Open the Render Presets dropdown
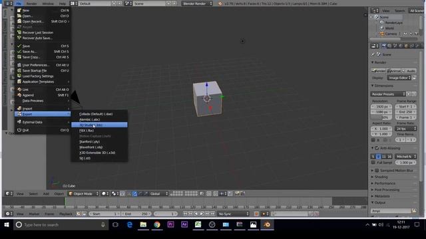426x239 pixels. (388, 94)
